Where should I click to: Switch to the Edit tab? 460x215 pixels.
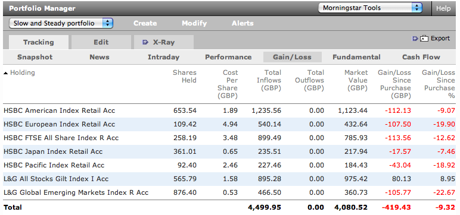101,42
